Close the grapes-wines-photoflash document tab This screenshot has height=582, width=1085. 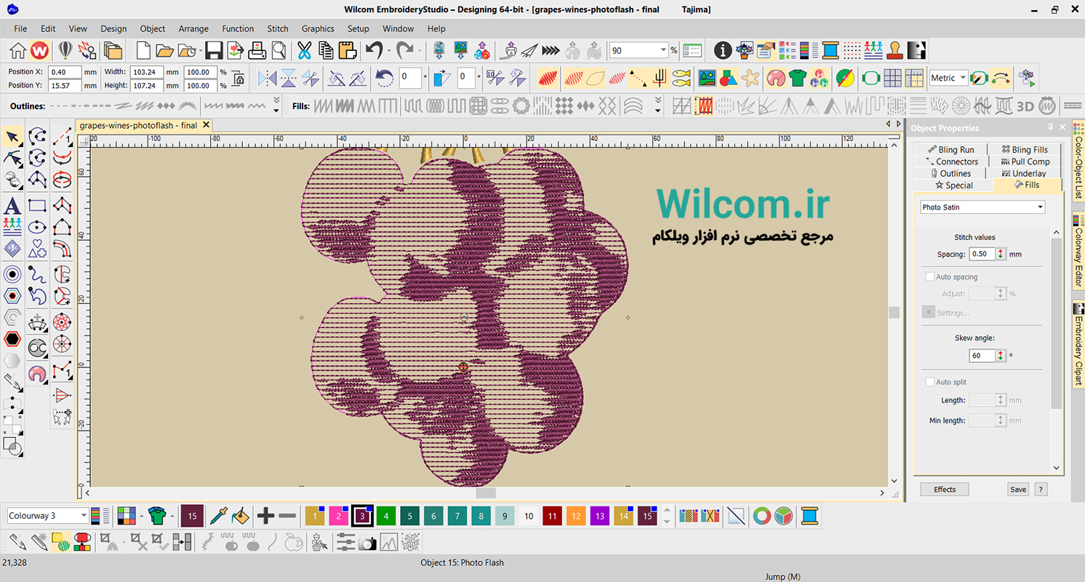click(x=207, y=125)
